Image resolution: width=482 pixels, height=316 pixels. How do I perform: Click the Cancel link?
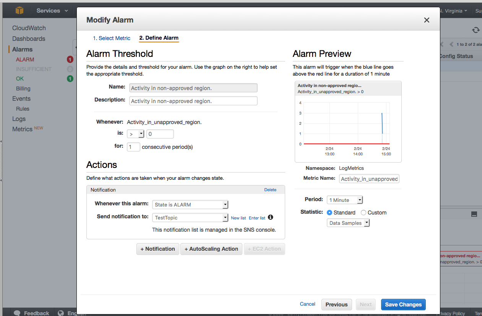click(x=308, y=304)
